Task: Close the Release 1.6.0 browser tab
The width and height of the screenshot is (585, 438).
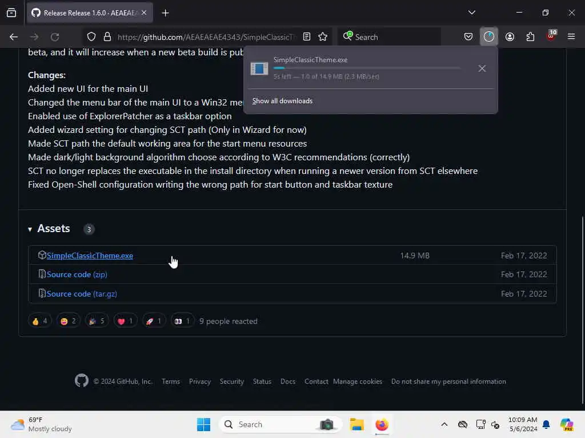Action: click(x=144, y=13)
